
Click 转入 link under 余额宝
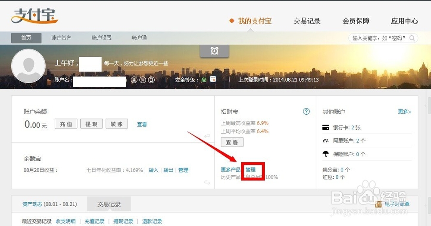153,170
